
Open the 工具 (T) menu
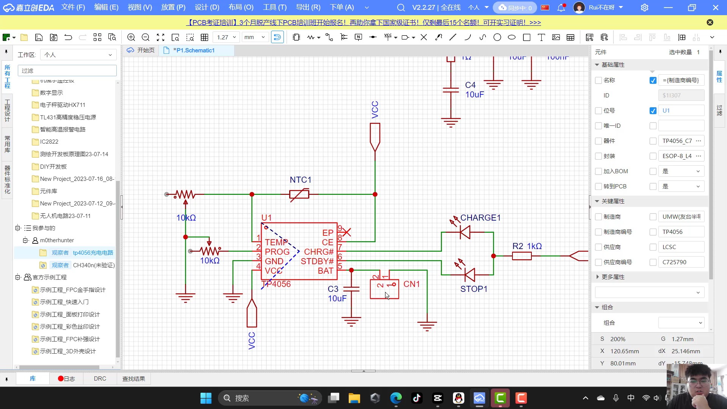275,8
